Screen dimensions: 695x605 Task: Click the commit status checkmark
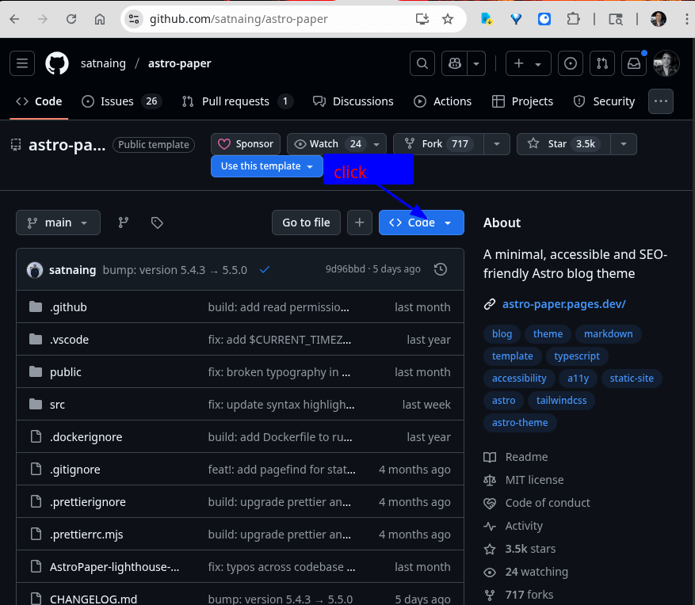[265, 268]
